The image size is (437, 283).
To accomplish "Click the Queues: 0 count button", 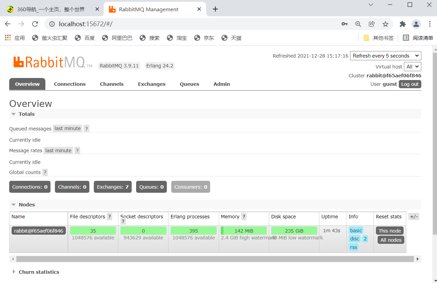I will (151, 187).
